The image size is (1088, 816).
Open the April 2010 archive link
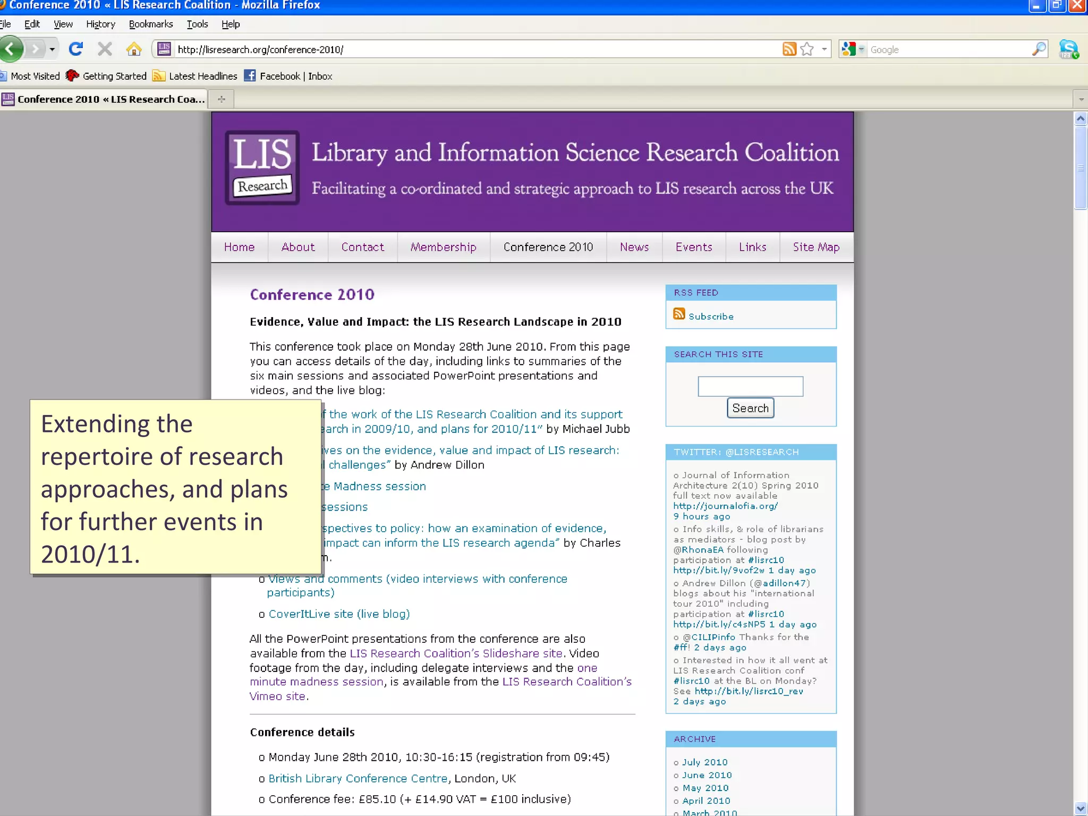pos(707,801)
